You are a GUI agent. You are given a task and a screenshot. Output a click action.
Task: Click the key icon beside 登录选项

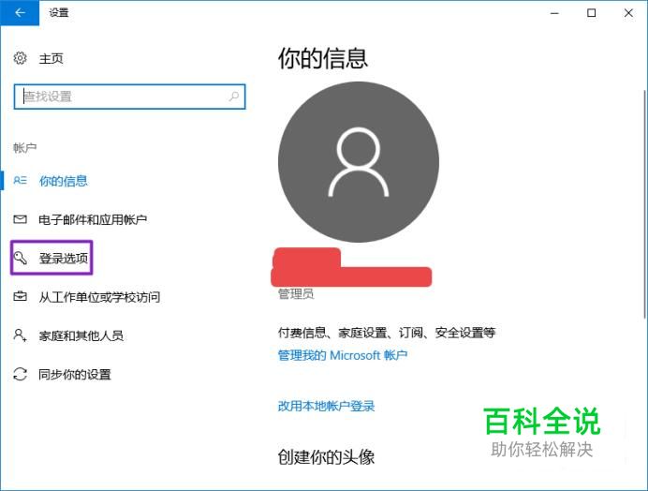(21, 258)
